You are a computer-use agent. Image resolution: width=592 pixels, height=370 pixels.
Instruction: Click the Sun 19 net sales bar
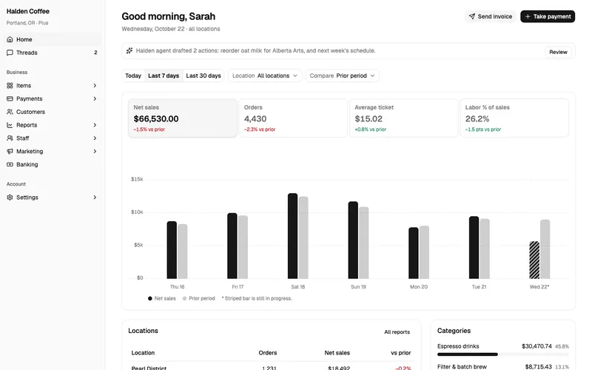tap(353, 240)
